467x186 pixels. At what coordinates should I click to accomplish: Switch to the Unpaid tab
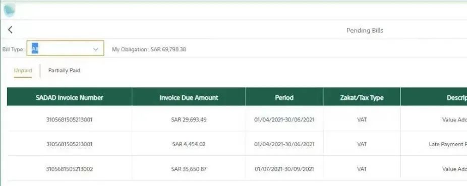click(x=23, y=71)
